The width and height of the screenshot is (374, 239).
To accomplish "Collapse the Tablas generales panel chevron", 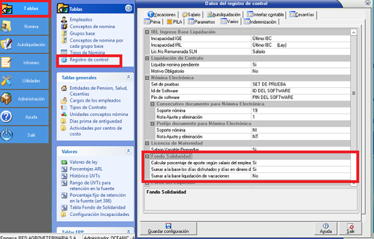I will click(129, 77).
